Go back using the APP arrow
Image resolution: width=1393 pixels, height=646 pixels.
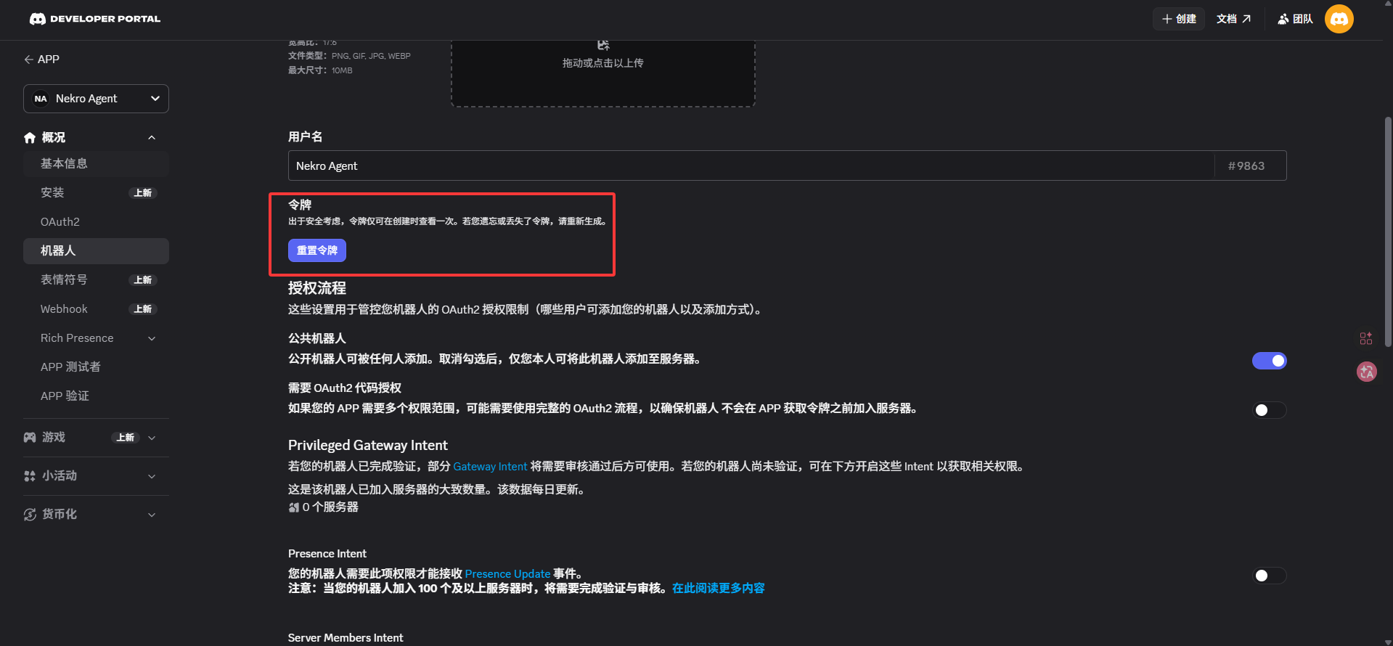(x=29, y=60)
